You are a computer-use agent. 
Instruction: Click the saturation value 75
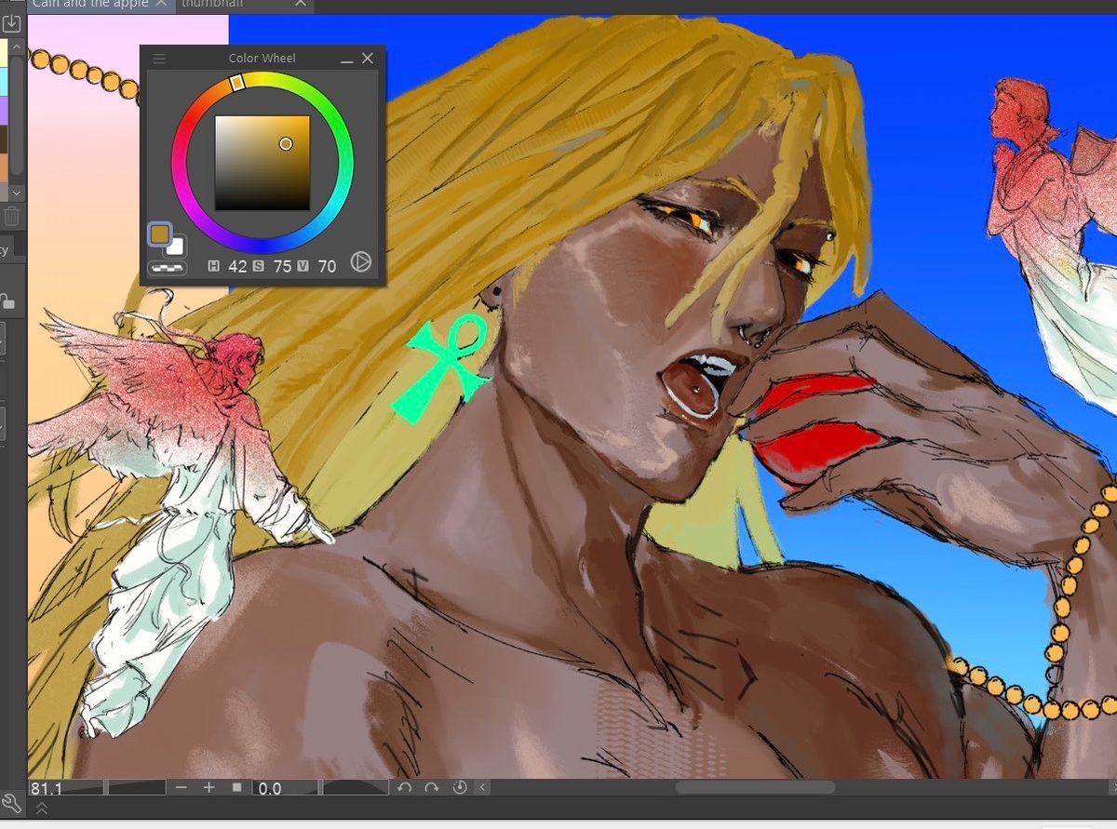click(x=282, y=266)
